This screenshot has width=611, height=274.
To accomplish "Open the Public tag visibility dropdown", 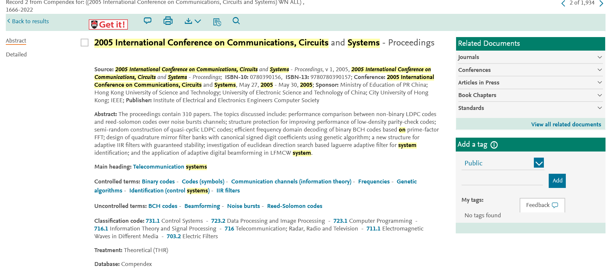I will coord(503,163).
